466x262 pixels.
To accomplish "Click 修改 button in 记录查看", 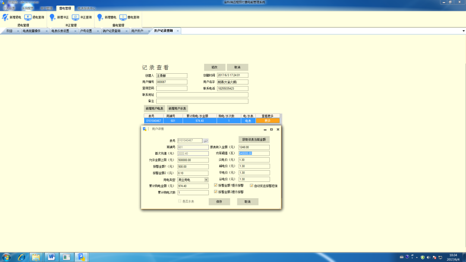I will click(x=214, y=67).
